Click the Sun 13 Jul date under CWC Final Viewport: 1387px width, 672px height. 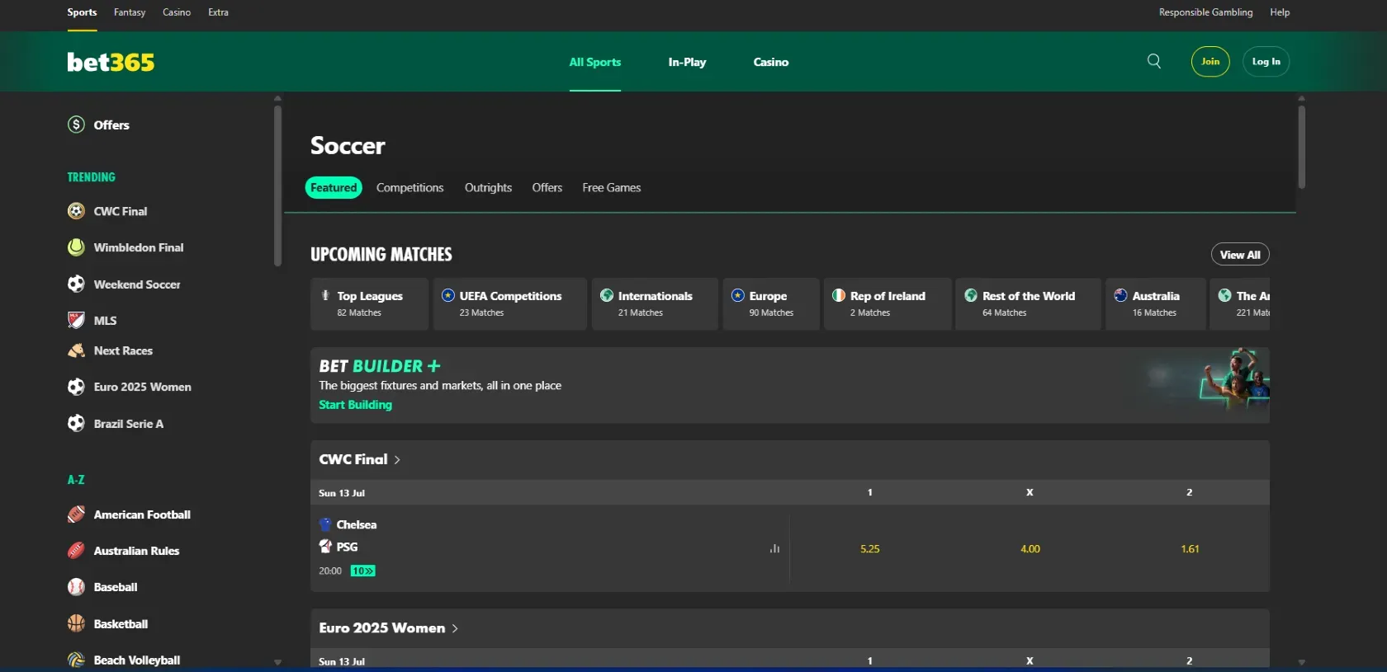[x=342, y=493]
